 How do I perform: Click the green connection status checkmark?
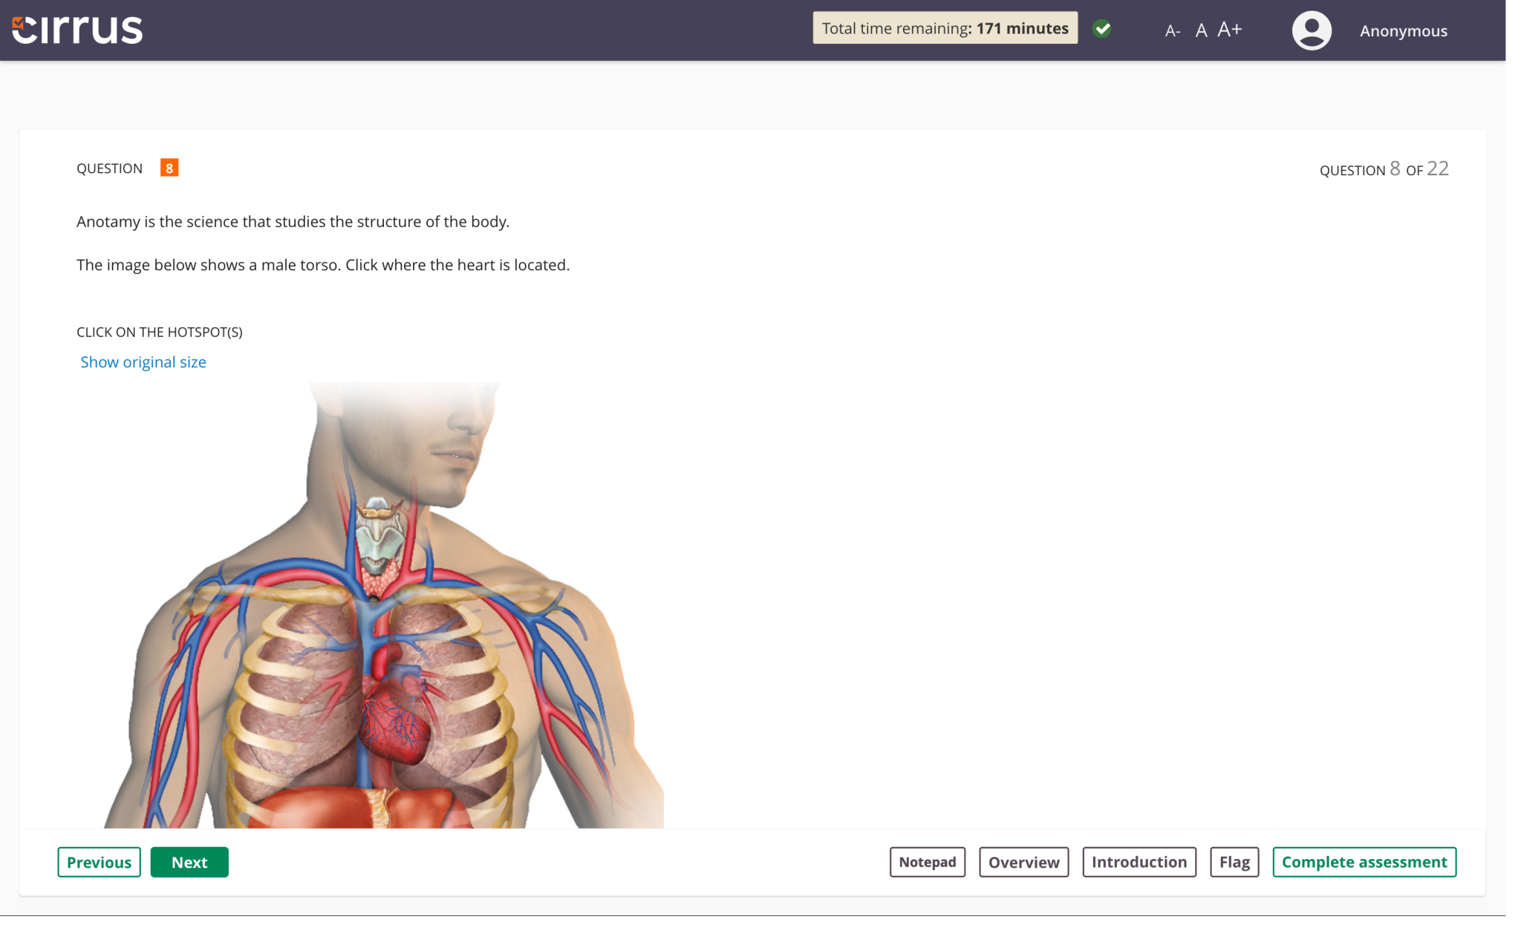pos(1102,29)
